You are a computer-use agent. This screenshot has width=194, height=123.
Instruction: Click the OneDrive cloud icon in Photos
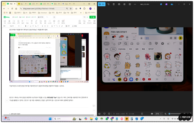pos(172,4)
